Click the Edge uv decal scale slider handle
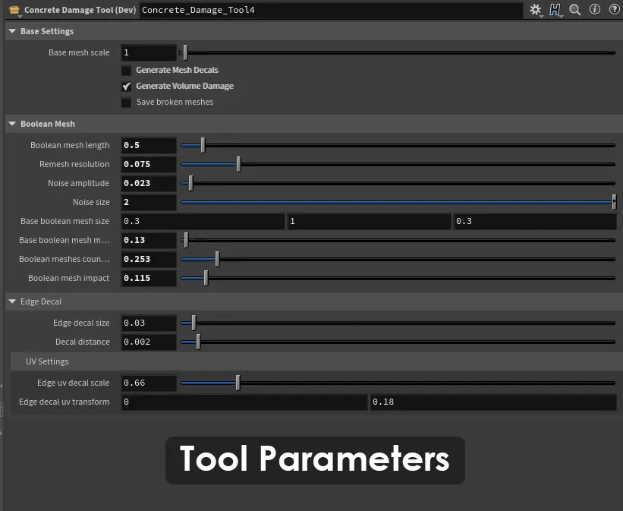This screenshot has height=511, width=623. click(x=238, y=383)
